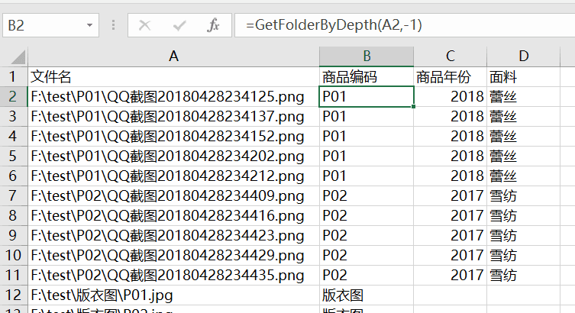Select 版衣图 cell in row 12 column B
The height and width of the screenshot is (313, 575).
tap(367, 295)
